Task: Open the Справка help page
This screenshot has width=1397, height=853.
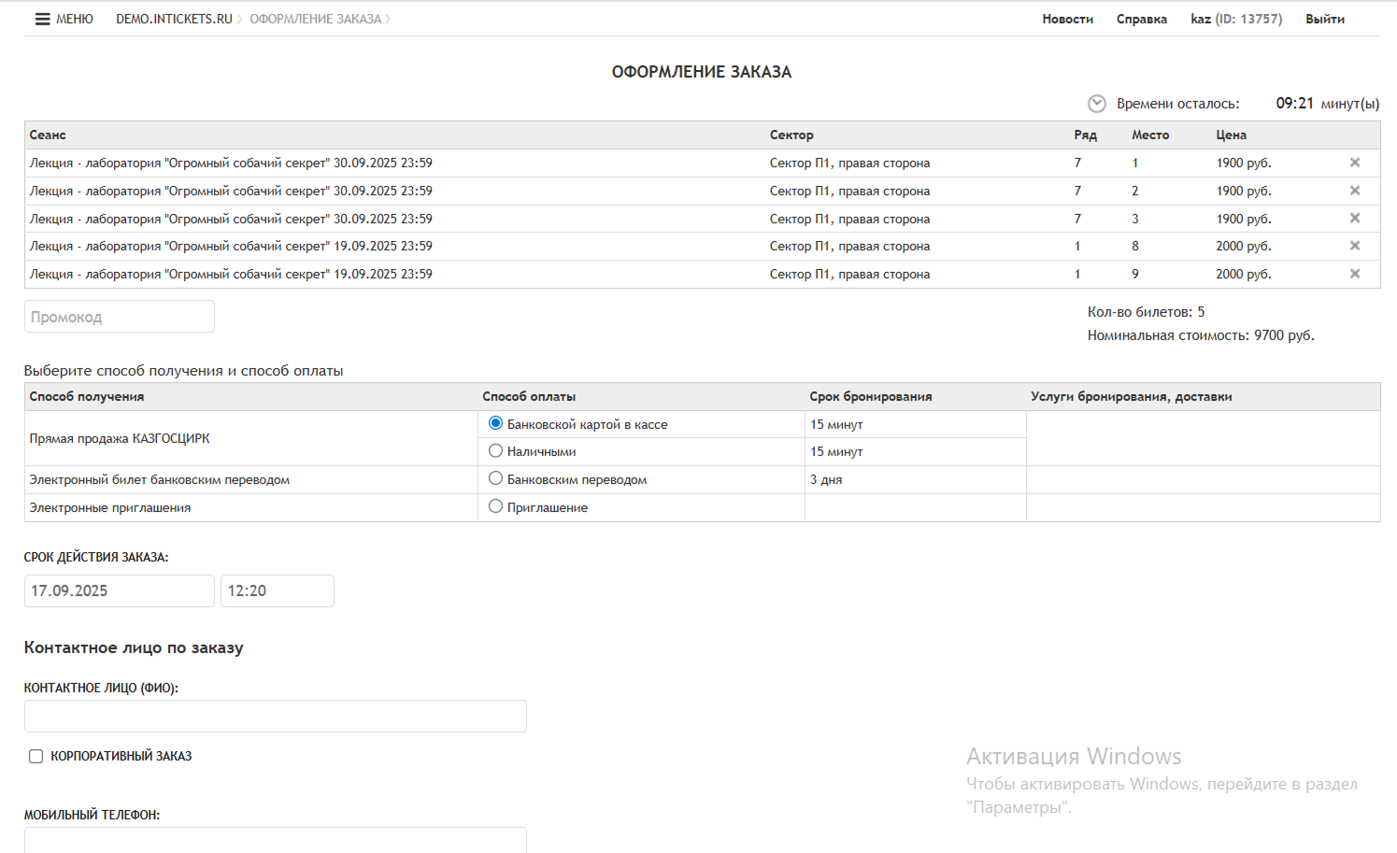Action: (1141, 19)
